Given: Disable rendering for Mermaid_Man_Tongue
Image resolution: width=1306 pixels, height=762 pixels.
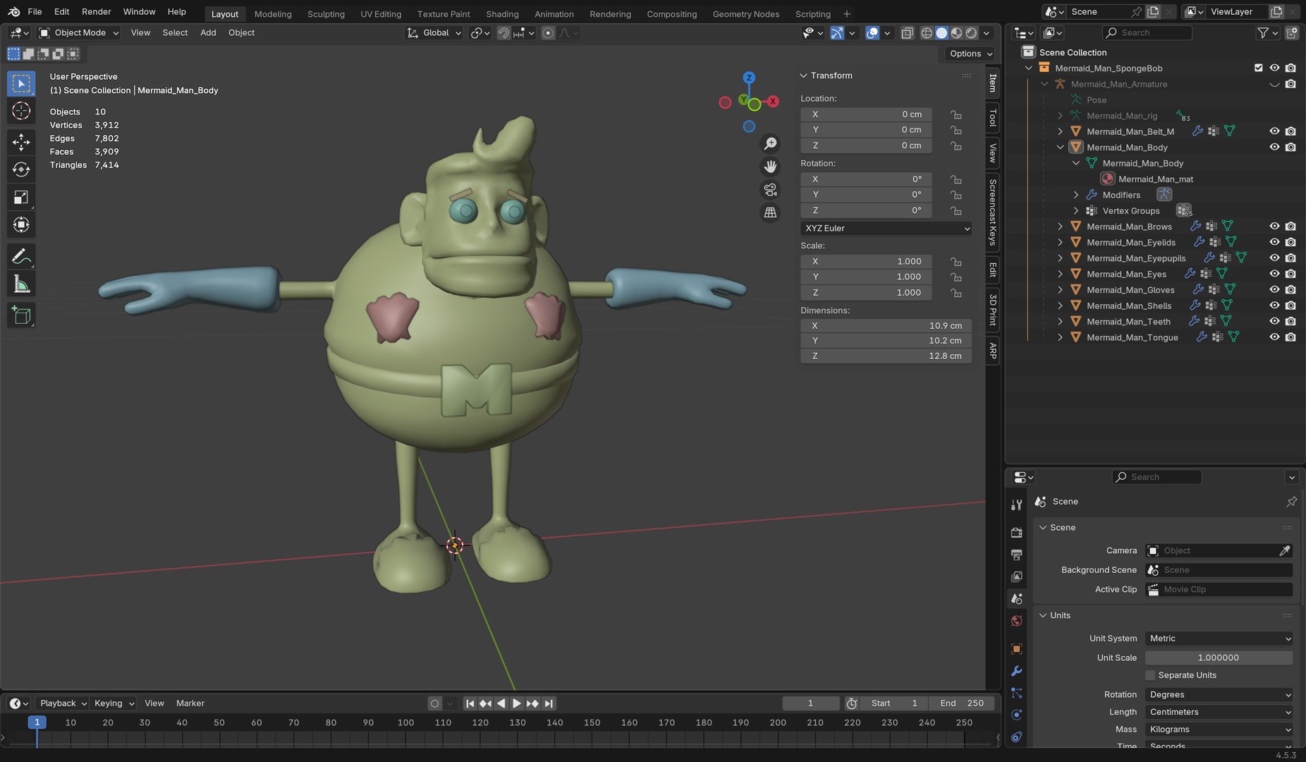Looking at the screenshot, I should point(1290,337).
